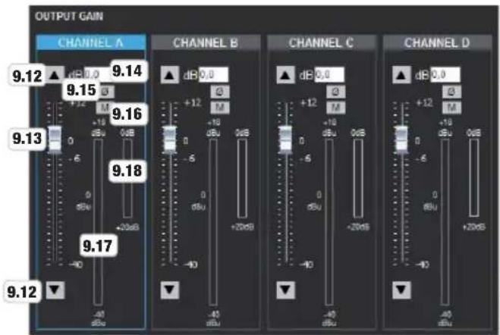Select the Channel A header
500x335 pixels.
(91, 42)
